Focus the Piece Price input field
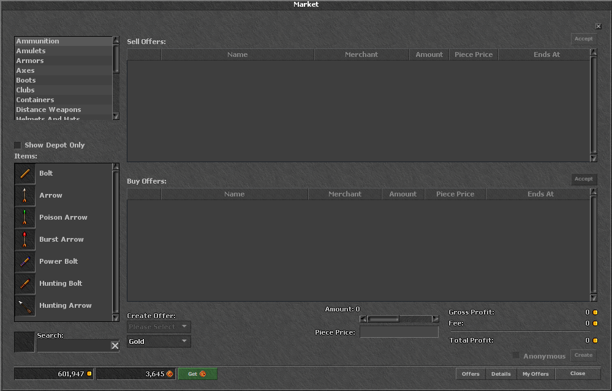The width and height of the screenshot is (612, 391). (399, 332)
